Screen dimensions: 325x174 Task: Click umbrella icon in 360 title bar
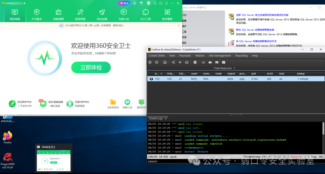(x=141, y=3)
